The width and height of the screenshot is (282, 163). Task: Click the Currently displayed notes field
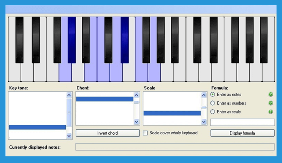[175, 147]
